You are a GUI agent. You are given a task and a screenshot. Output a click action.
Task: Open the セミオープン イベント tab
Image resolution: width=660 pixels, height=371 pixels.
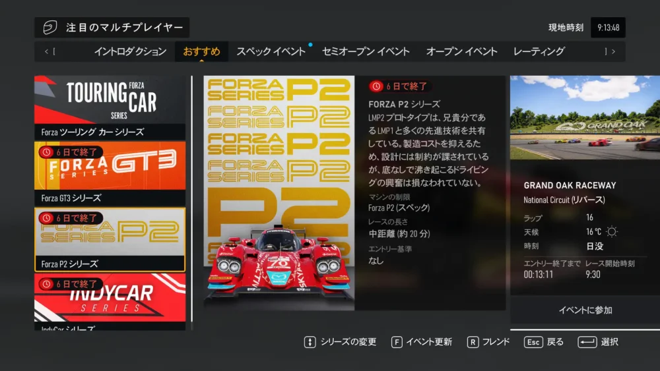[366, 51]
